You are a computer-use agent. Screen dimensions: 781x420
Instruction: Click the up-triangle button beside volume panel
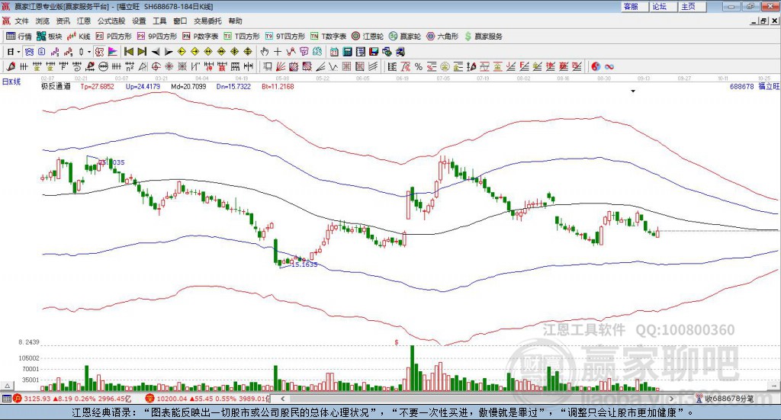pos(7,386)
